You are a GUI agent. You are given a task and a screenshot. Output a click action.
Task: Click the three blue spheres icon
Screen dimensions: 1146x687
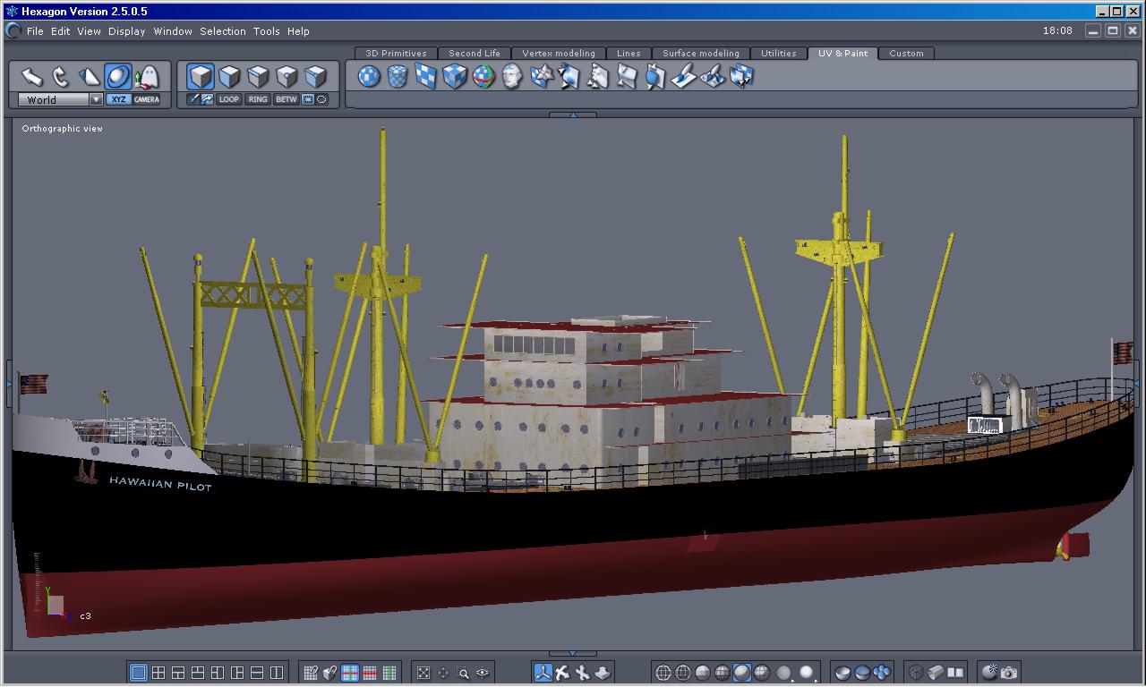882,673
